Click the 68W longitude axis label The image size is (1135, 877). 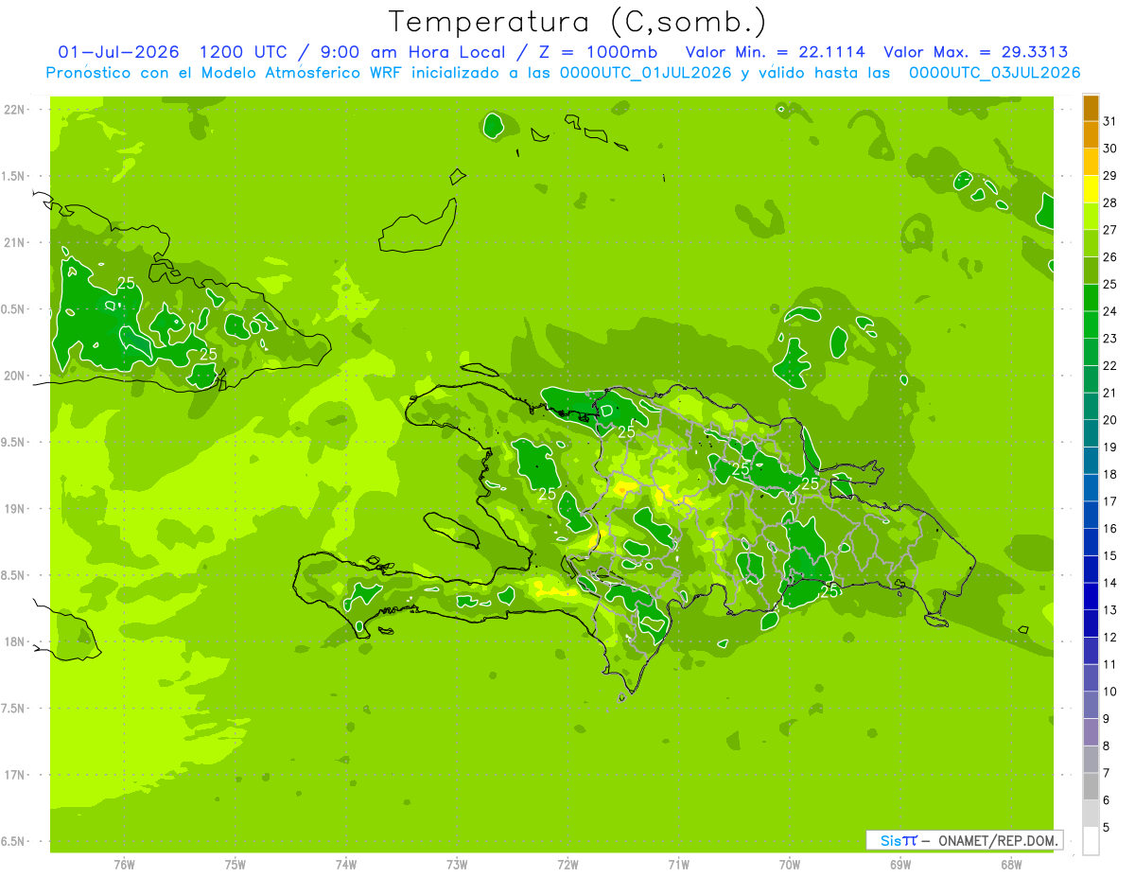1011,865
